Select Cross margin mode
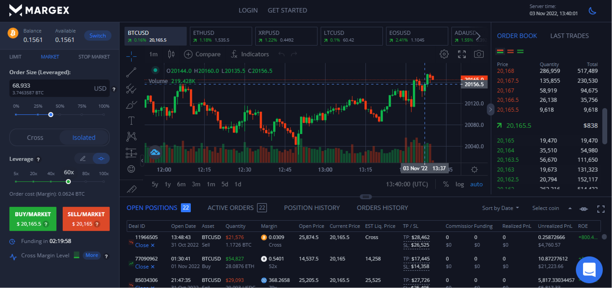This screenshot has height=288, width=612. pos(35,138)
